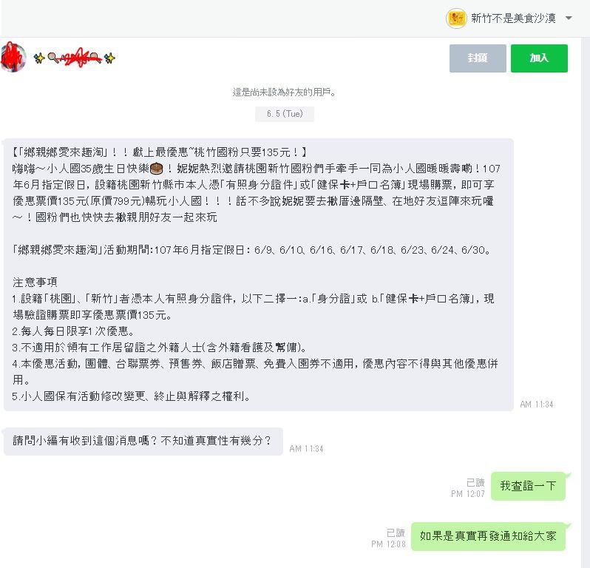
Task: Click the birthday cake emoji in message
Action: point(156,169)
